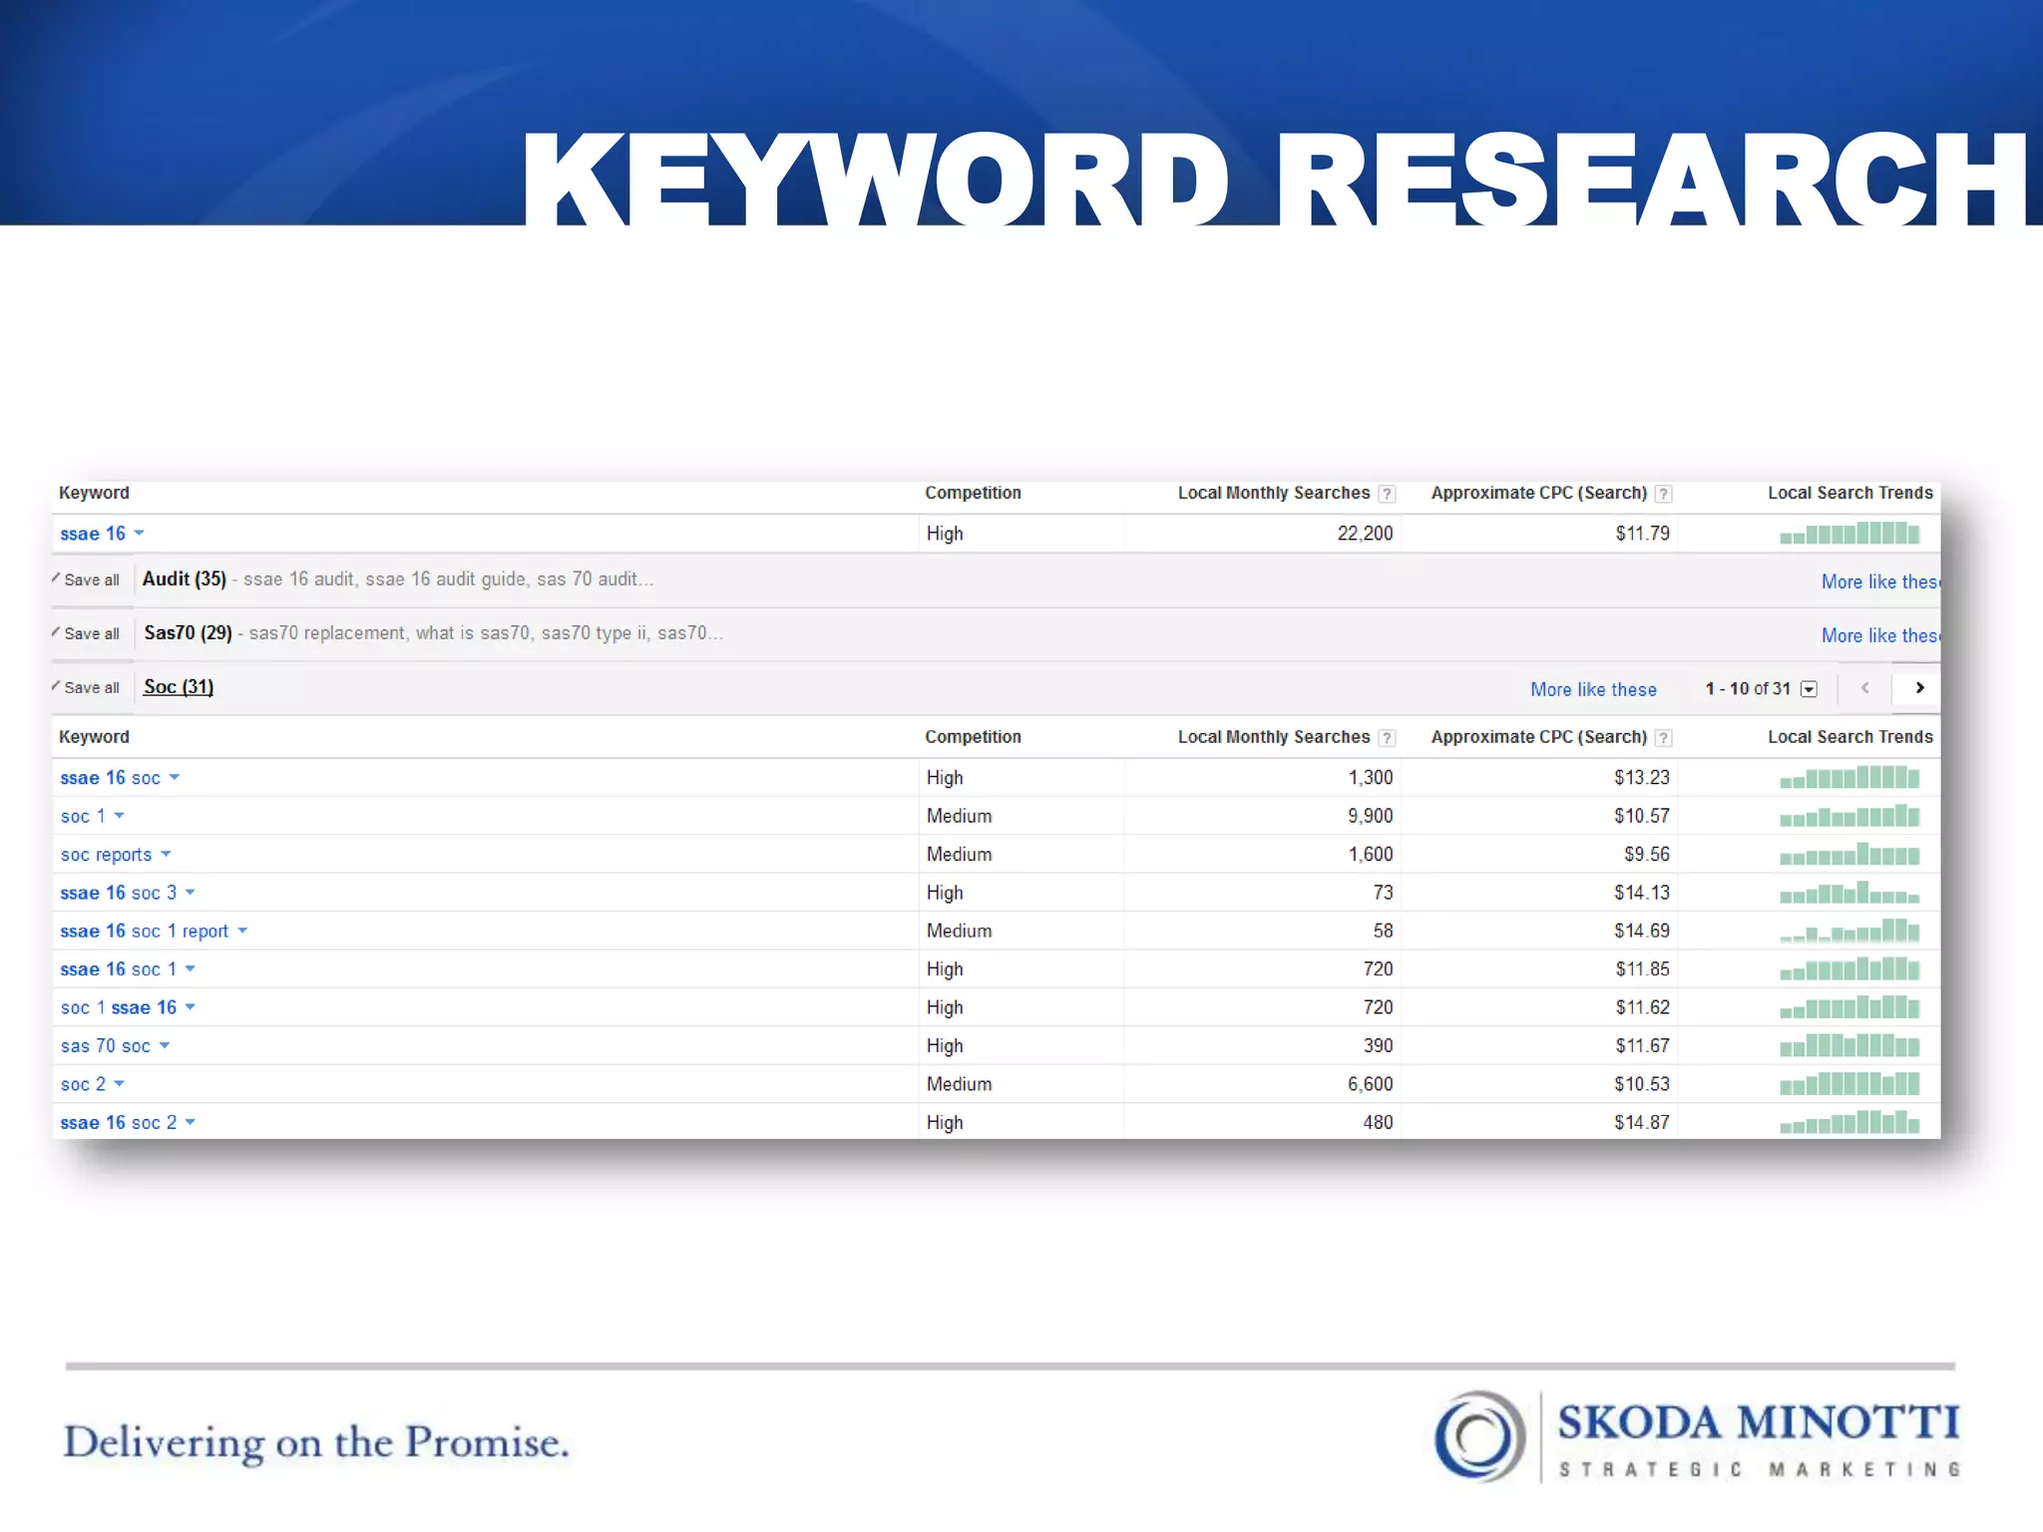
Task: Go to previous page of Soc keywords
Action: (x=1865, y=688)
